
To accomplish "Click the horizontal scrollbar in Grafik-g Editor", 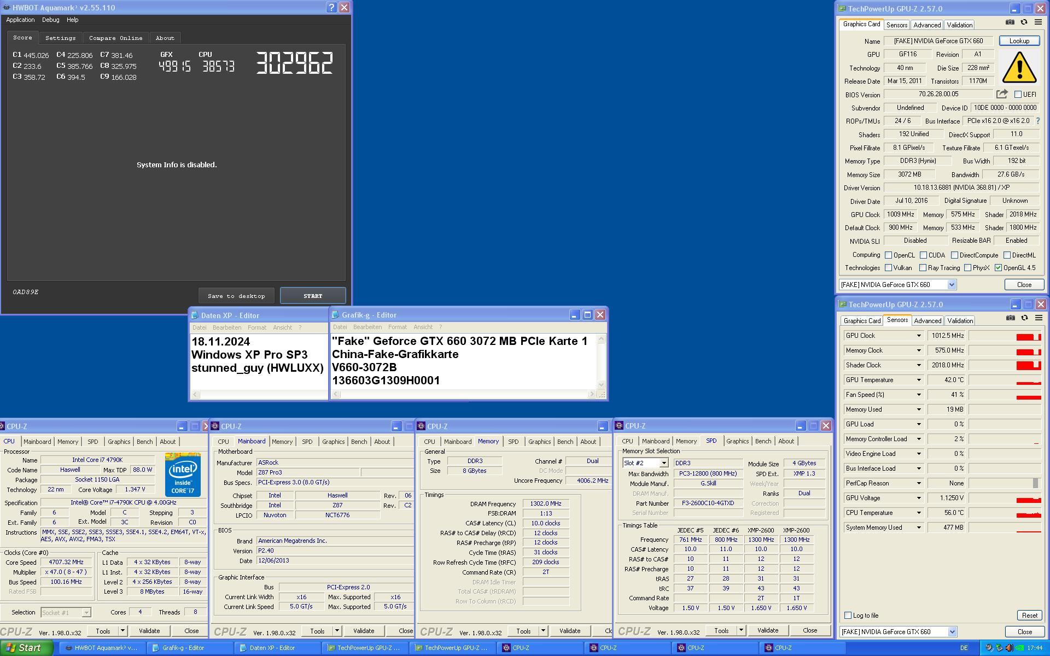I will point(464,394).
